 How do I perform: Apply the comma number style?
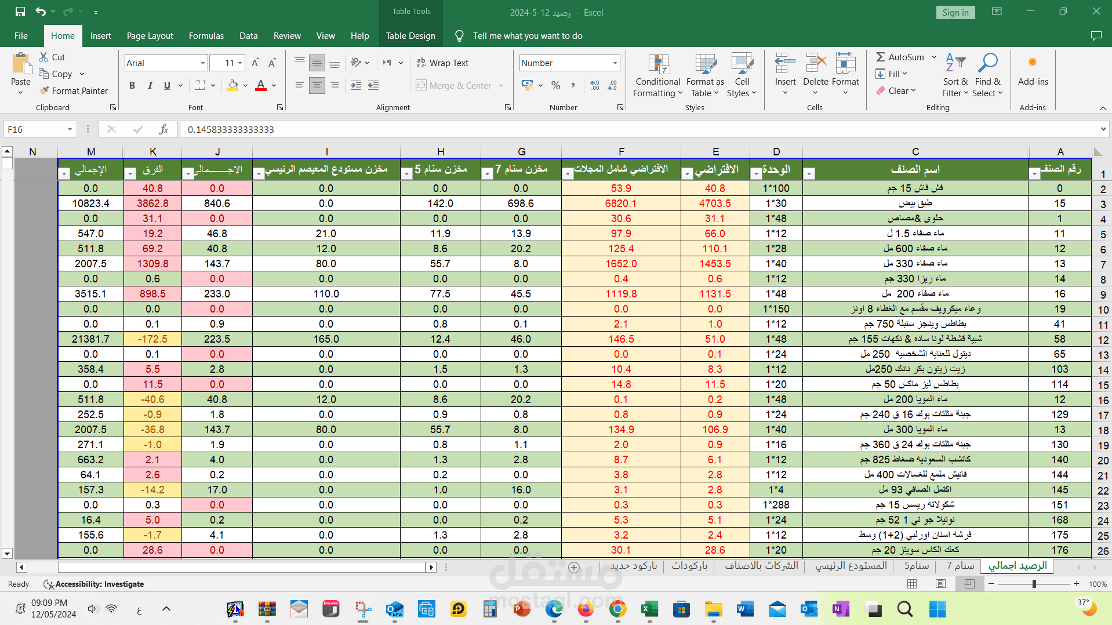pyautogui.click(x=573, y=85)
